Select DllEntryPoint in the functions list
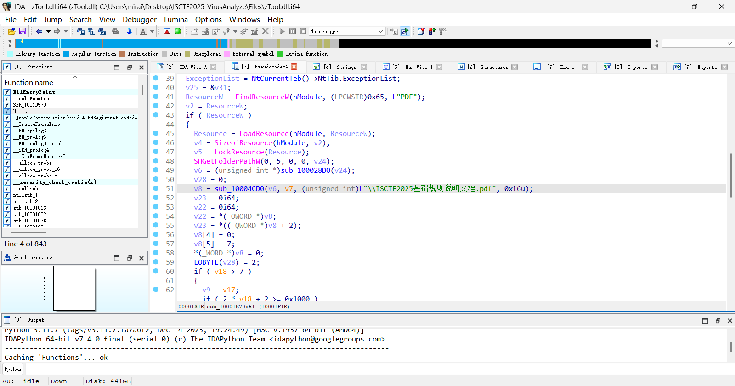 point(34,92)
